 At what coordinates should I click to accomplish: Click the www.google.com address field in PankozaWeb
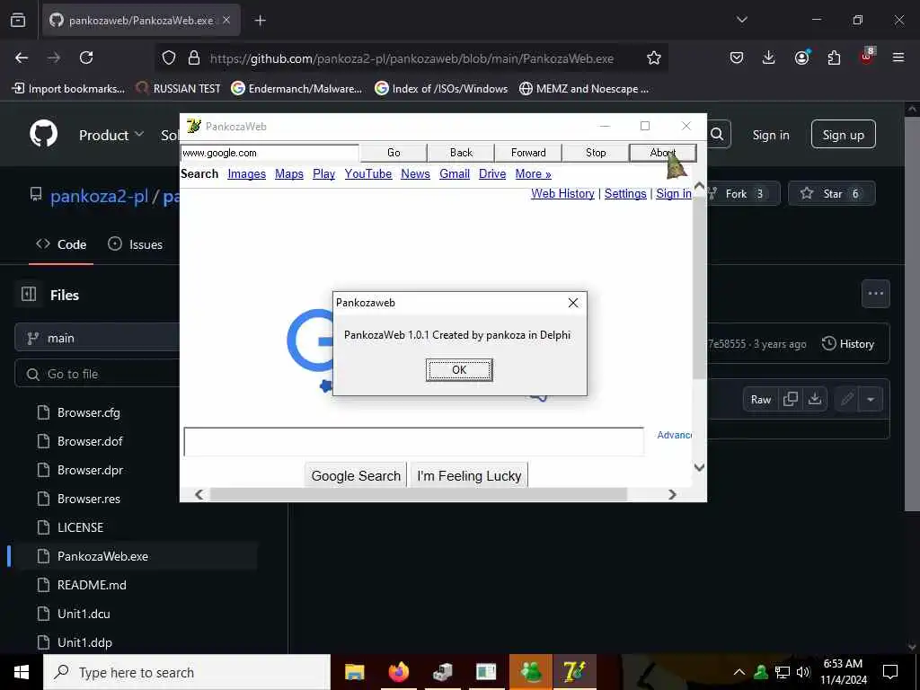[270, 153]
